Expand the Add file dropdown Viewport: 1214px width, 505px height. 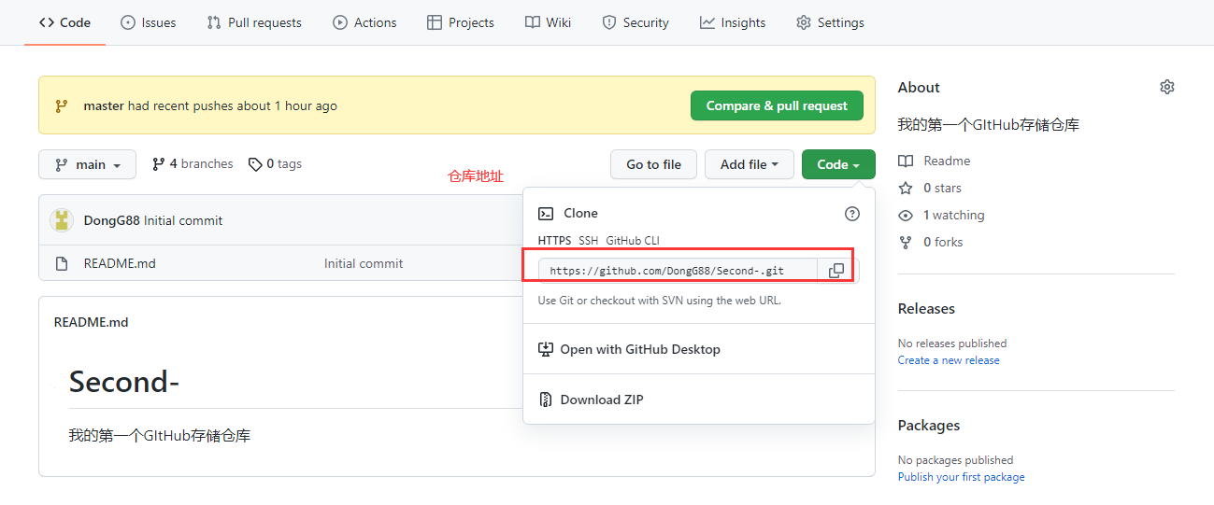point(750,164)
